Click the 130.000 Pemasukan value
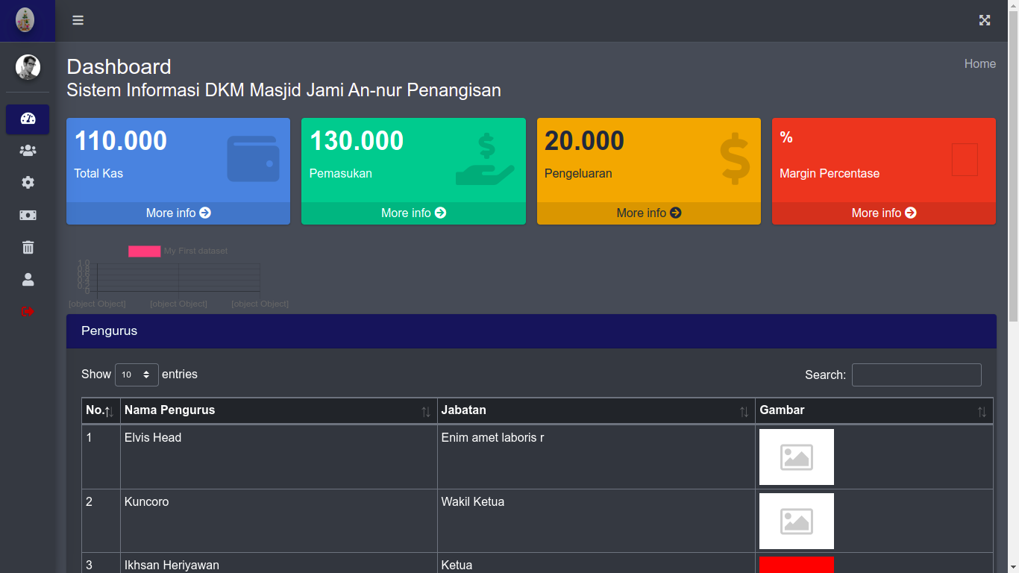Image resolution: width=1019 pixels, height=573 pixels. 357,141
